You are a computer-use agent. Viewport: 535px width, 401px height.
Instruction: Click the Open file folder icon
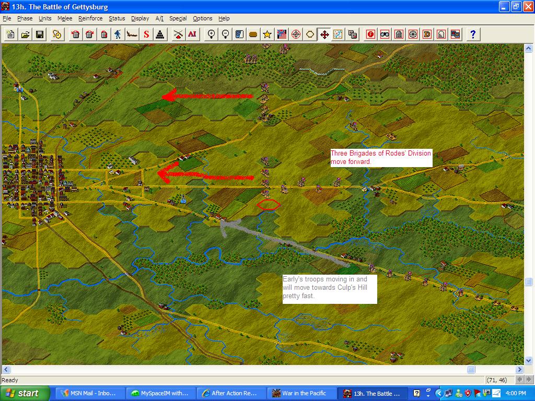(25, 34)
